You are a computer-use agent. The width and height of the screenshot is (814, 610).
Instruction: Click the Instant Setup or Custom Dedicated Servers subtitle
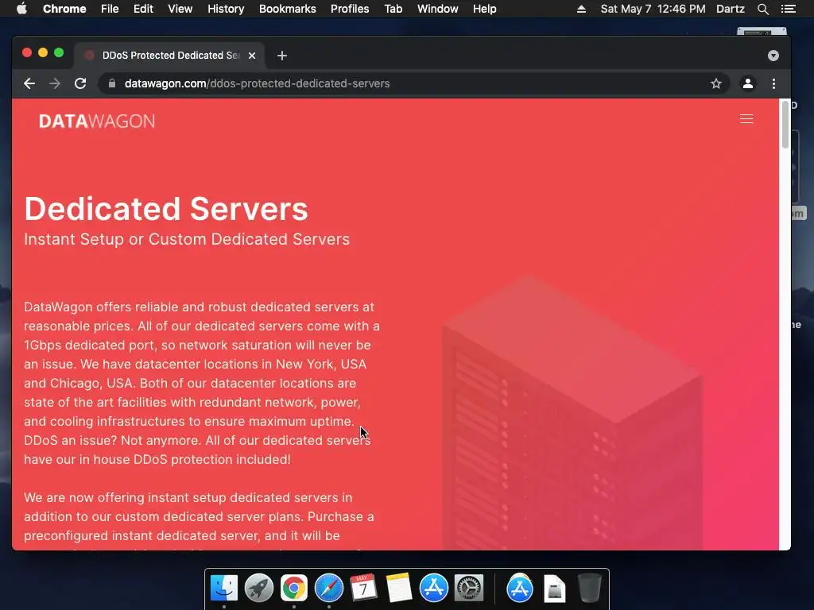tap(187, 239)
